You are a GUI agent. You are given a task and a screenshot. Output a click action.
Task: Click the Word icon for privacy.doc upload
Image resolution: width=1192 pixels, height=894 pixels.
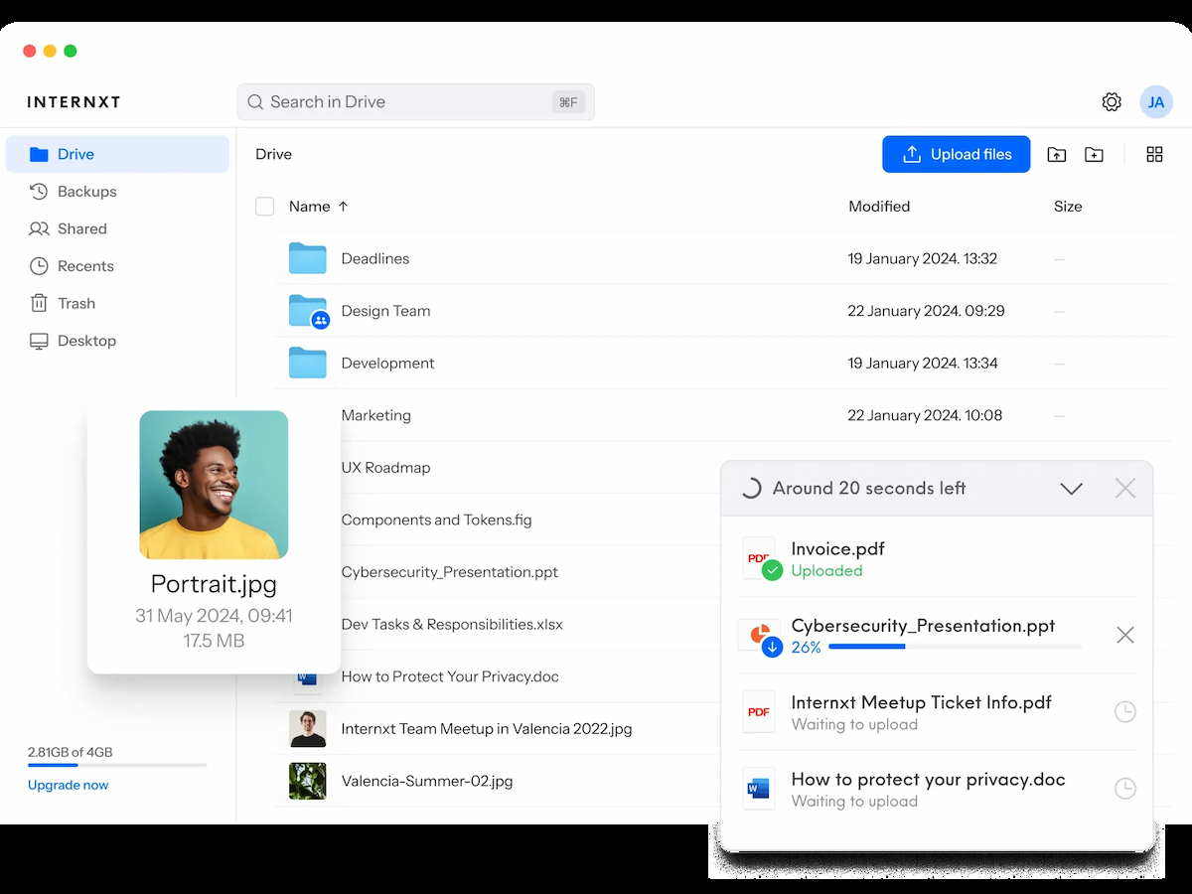[x=759, y=789]
